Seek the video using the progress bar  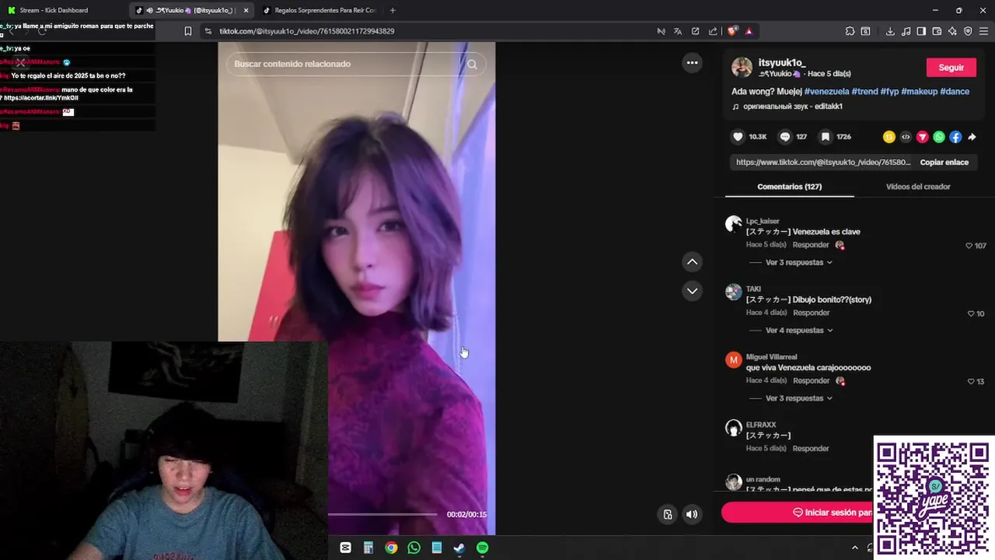point(382,514)
